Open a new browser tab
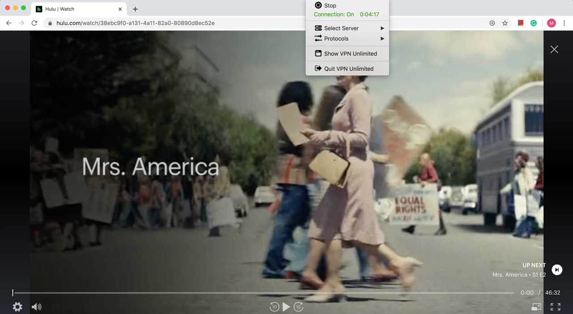Screen dimensions: 573x314 pos(135,9)
